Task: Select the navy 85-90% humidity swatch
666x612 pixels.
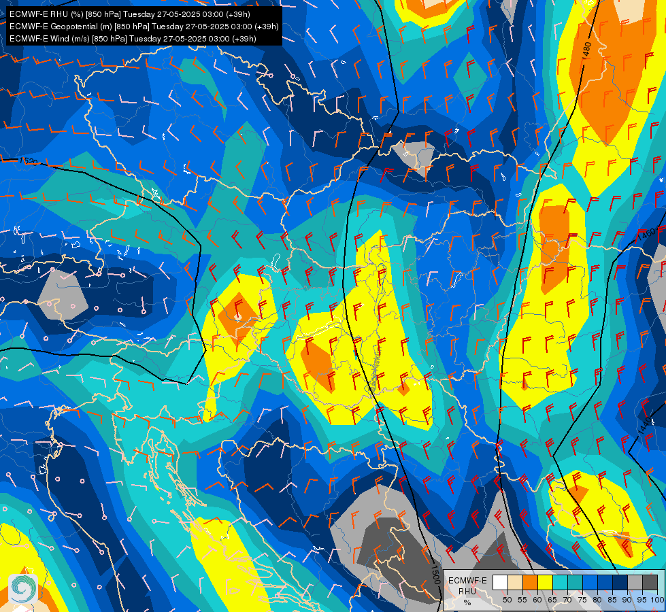Action: pos(620,582)
